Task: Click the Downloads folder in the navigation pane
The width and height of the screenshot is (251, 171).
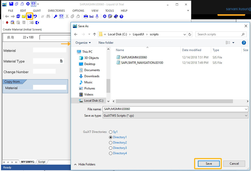Action: 92,76
